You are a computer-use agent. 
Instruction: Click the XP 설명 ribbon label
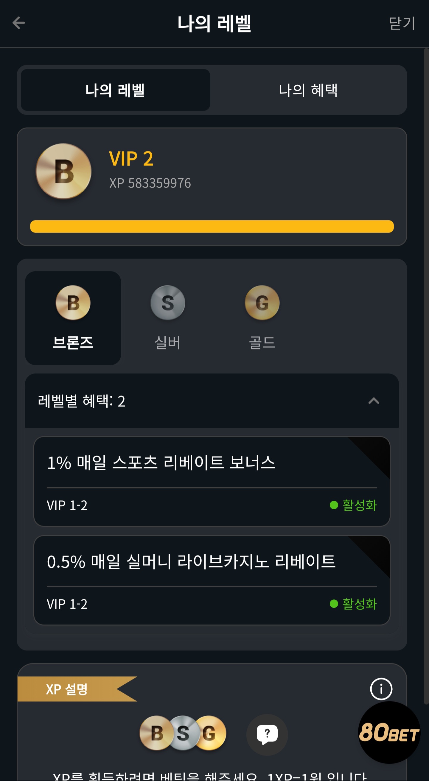click(x=67, y=689)
